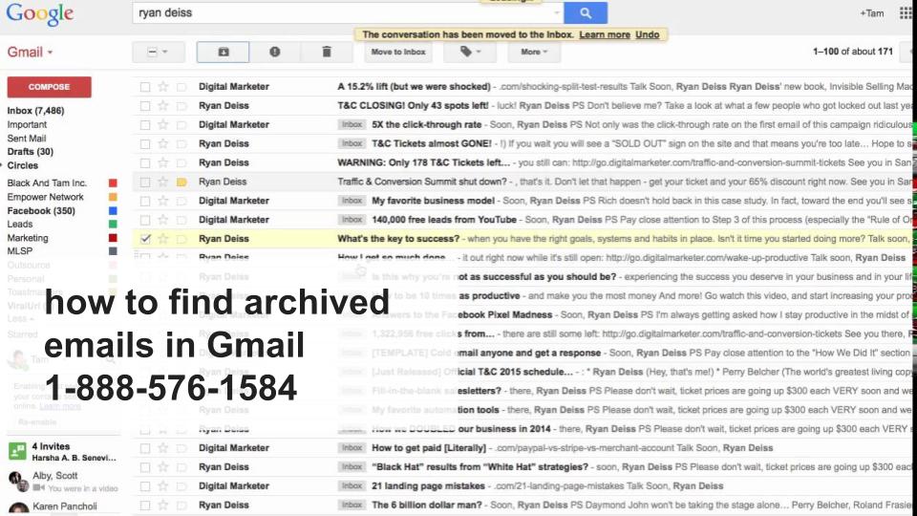This screenshot has height=516, width=917.
Task: Click the red COMPOSE button
Action: click(49, 87)
